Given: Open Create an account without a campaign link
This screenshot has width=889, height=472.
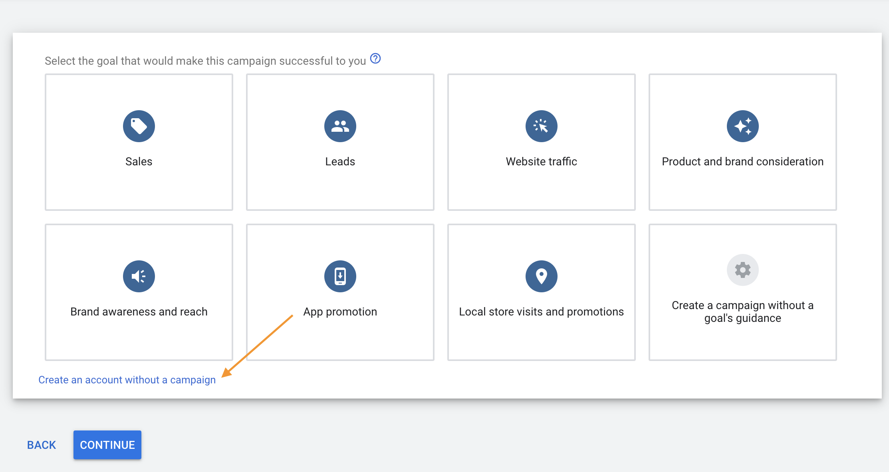Looking at the screenshot, I should [x=127, y=380].
